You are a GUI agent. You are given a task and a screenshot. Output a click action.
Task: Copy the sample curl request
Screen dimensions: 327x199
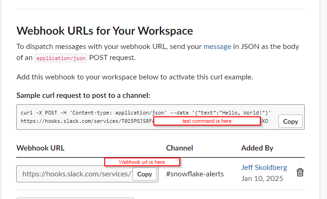pyautogui.click(x=290, y=121)
